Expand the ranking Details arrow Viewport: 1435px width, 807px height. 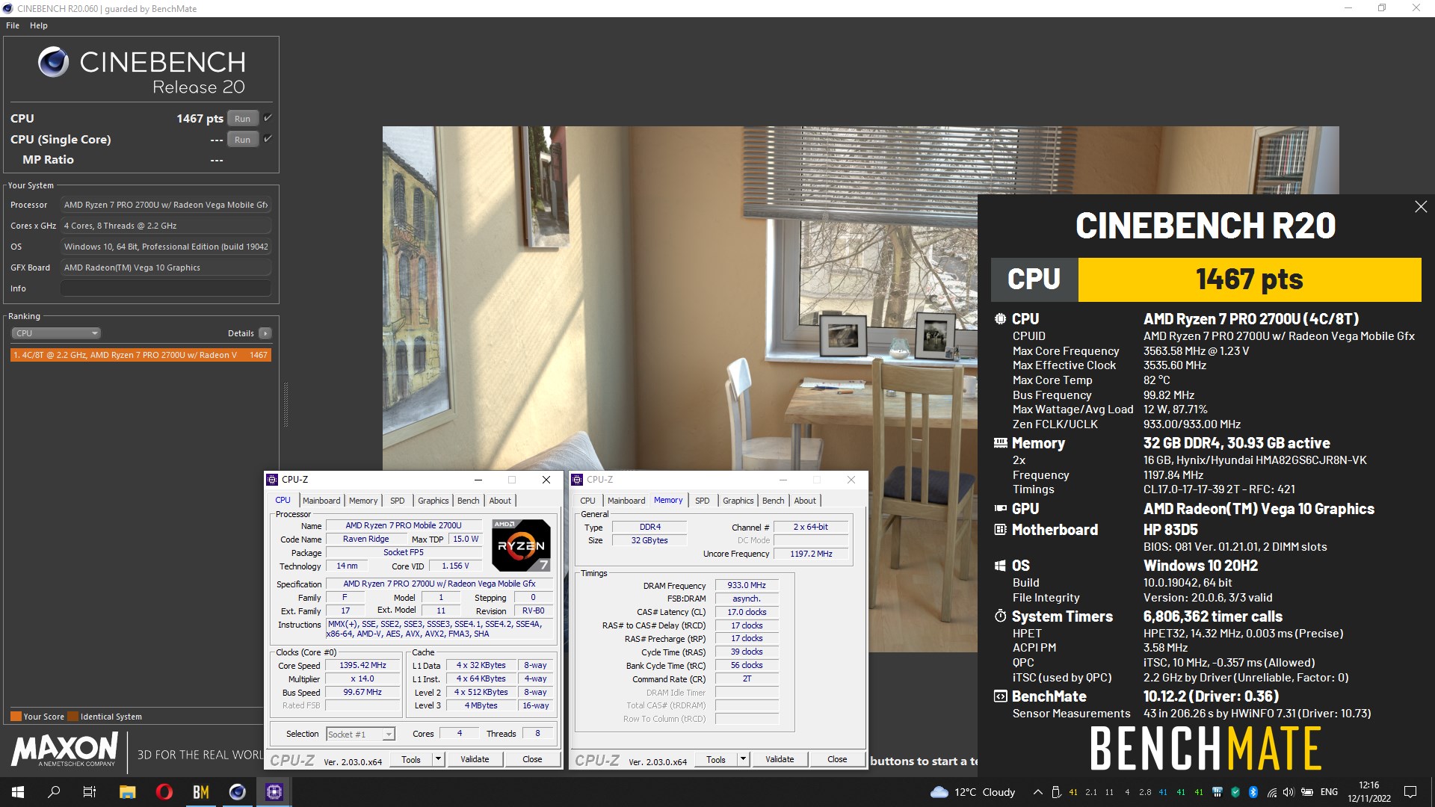pos(265,333)
